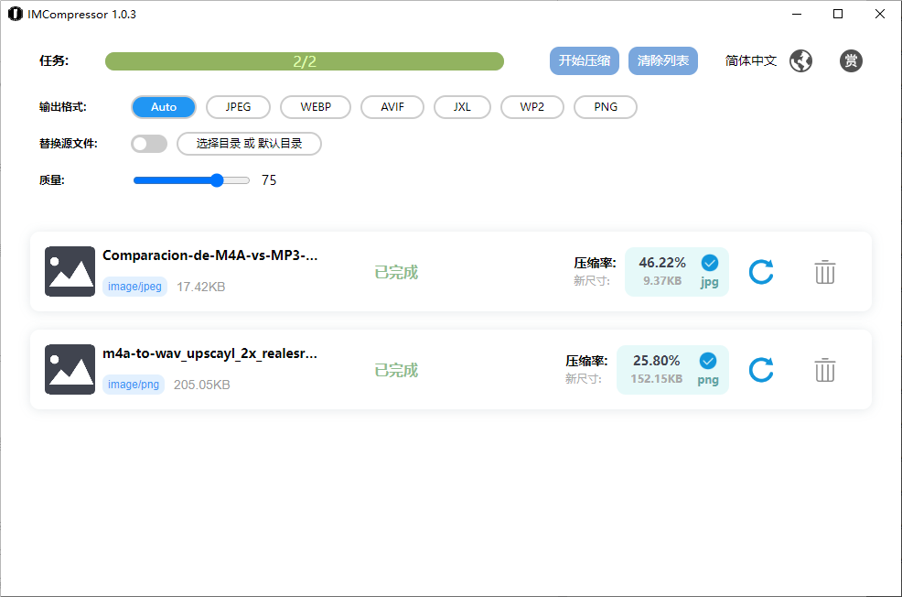Click the file name Comparacion-de-M4A-vs-MP3-...
The height and width of the screenshot is (597, 902).
(x=210, y=255)
